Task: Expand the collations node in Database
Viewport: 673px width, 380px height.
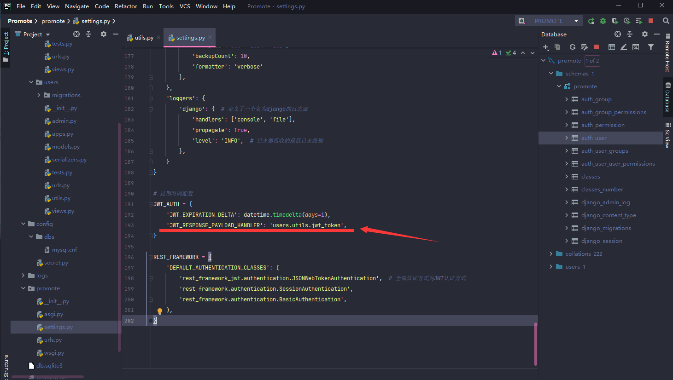Action: pyautogui.click(x=551, y=254)
